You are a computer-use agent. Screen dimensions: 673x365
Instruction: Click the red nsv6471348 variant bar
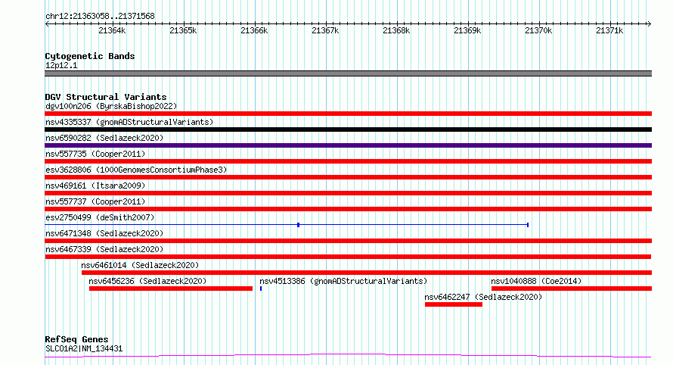pyautogui.click(x=348, y=241)
